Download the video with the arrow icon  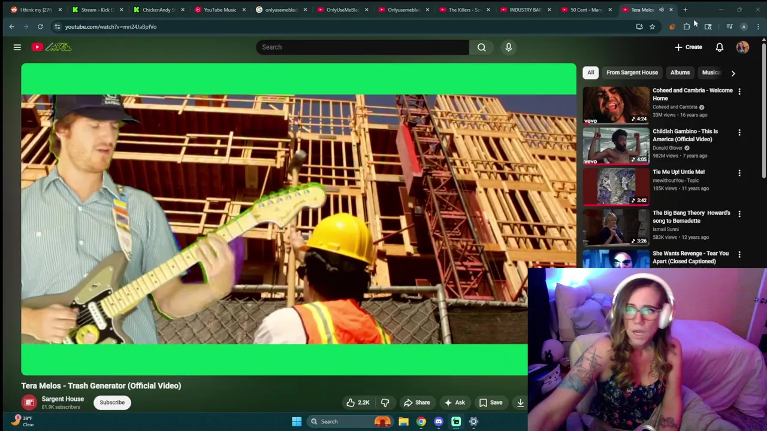click(x=520, y=402)
